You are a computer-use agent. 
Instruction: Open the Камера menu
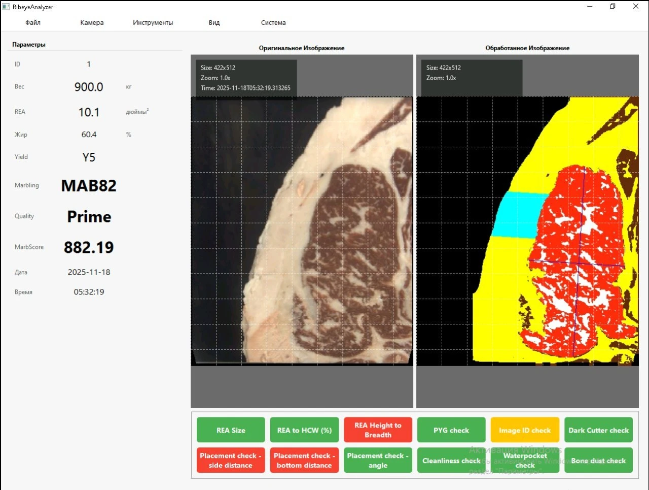(92, 23)
